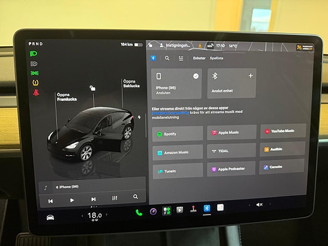Viewport: 328px width, 246px height.
Task: Launch Spotify streaming app
Action: 177,134
